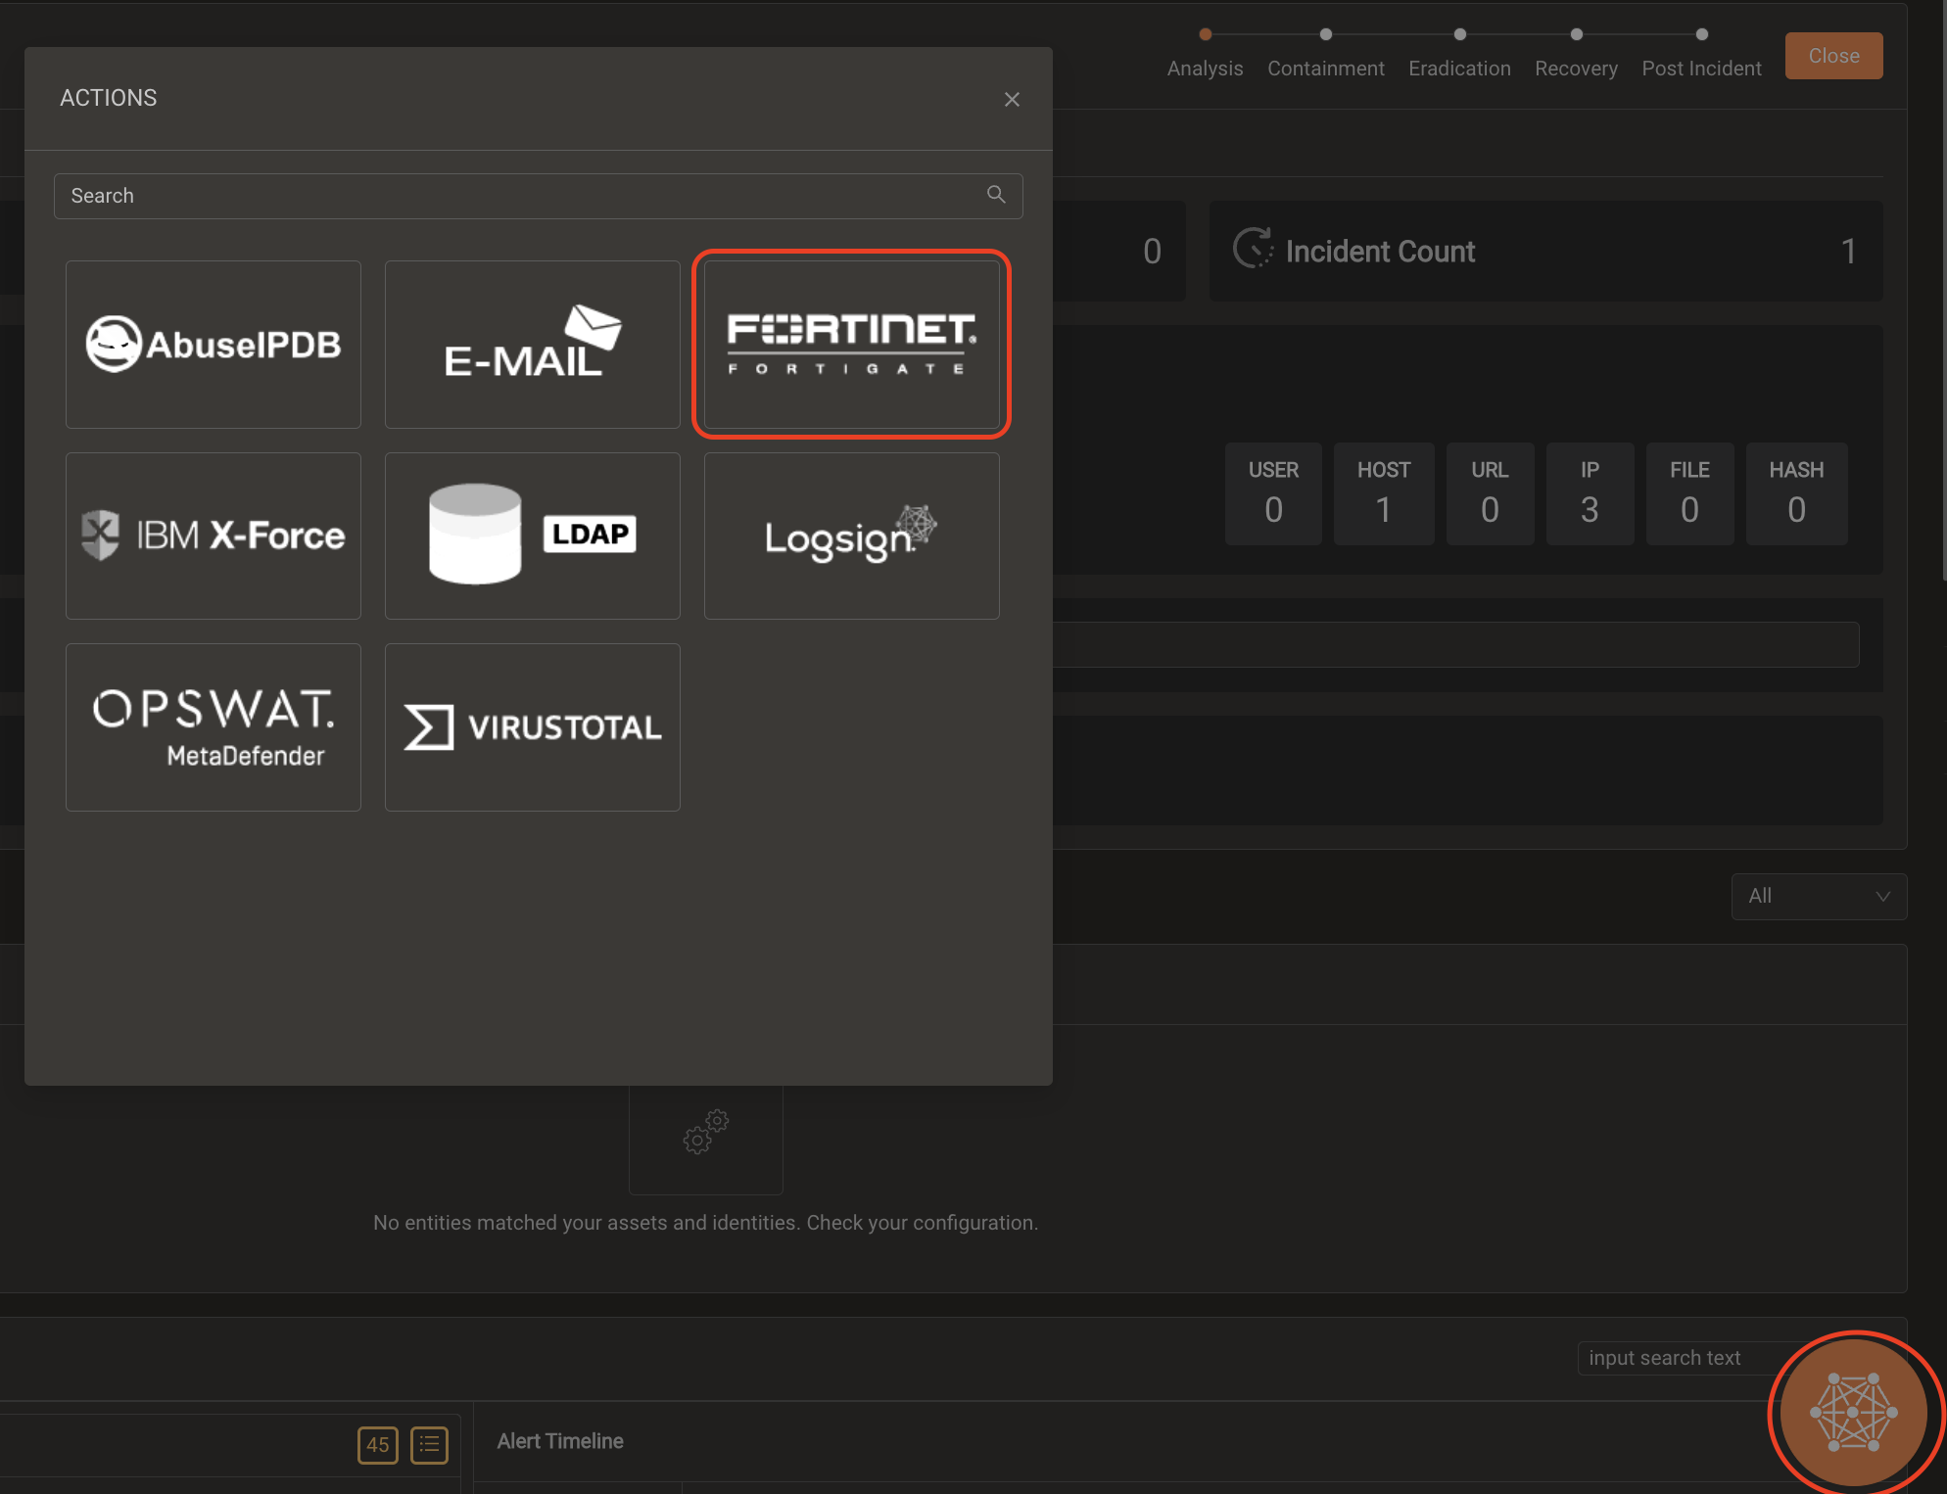1947x1494 pixels.
Task: Select the IBM X-Force action card
Action: 214,536
